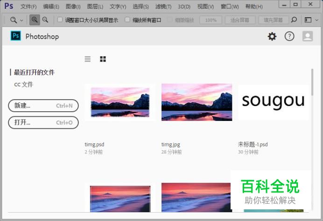This screenshot has width=323, height=221.
Task: Toggle the 细微缩放 checkbox
Action: coord(169,20)
